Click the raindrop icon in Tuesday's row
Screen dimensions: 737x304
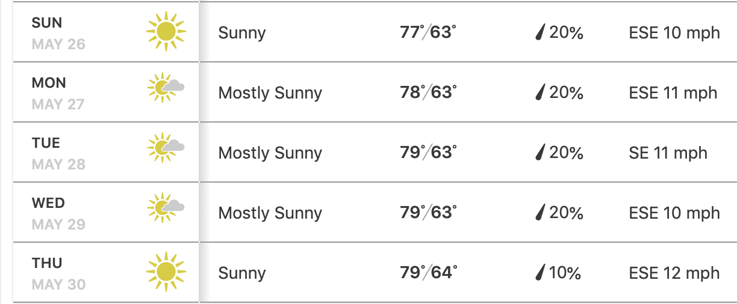pos(540,153)
